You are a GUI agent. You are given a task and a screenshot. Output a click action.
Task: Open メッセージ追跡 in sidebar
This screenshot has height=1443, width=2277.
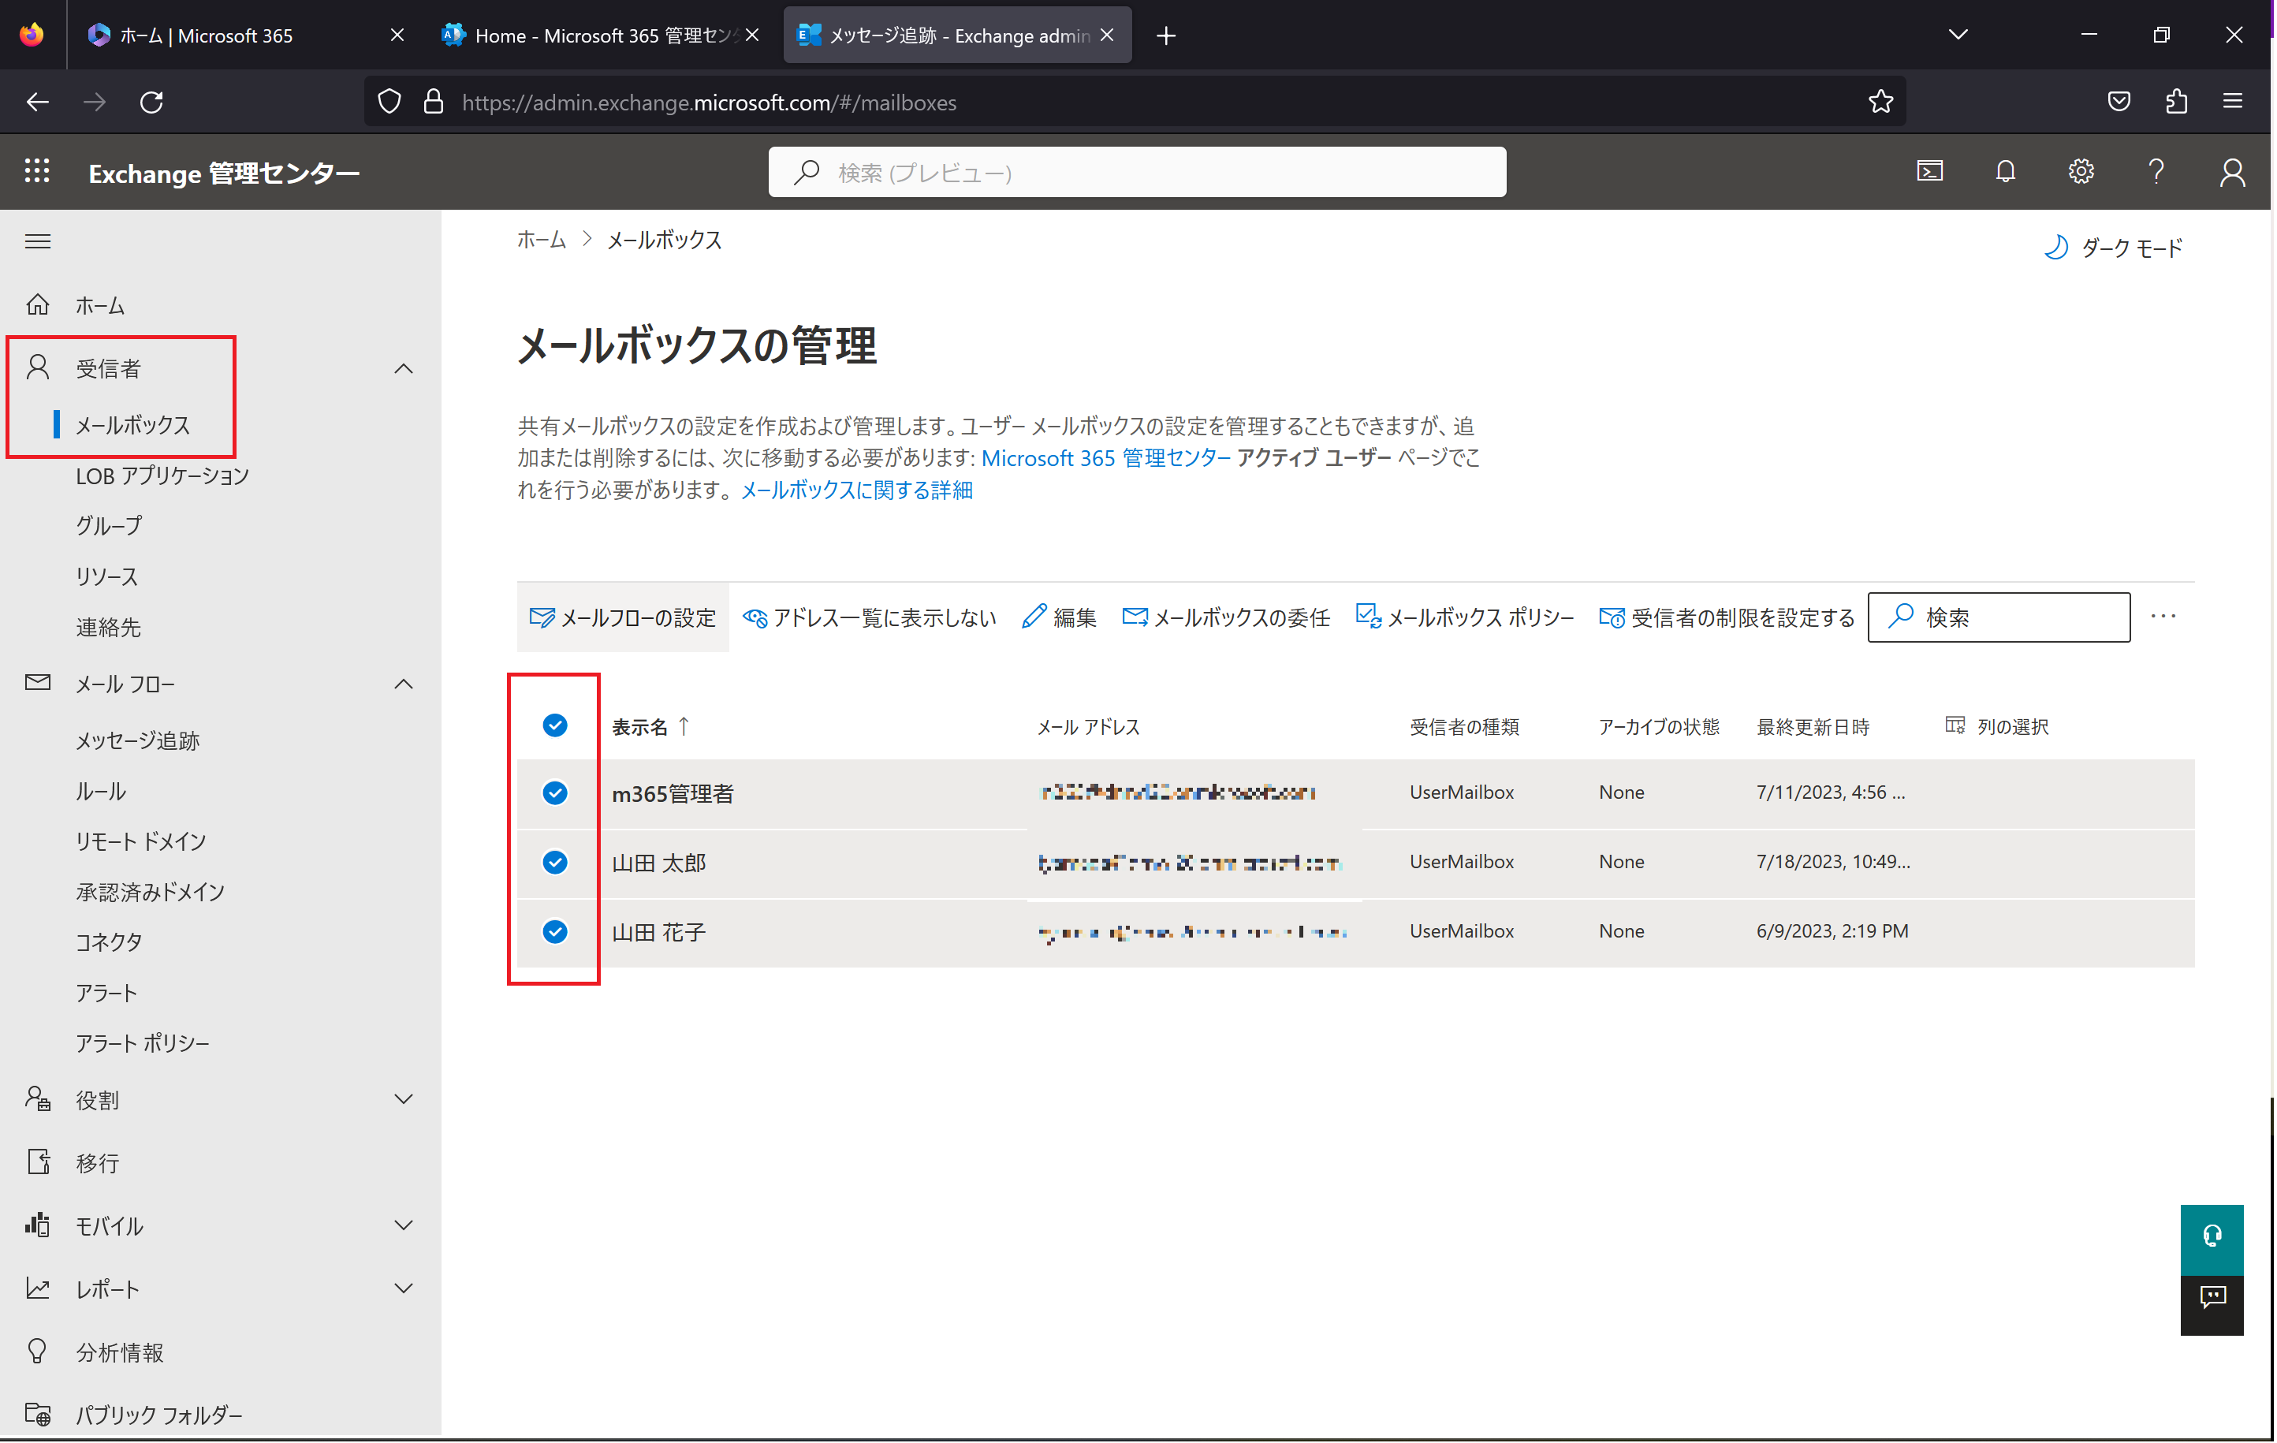pyautogui.click(x=138, y=740)
